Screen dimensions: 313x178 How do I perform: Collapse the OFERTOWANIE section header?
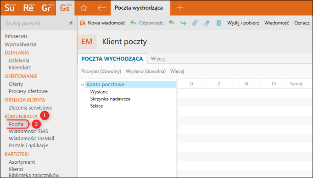point(21,76)
